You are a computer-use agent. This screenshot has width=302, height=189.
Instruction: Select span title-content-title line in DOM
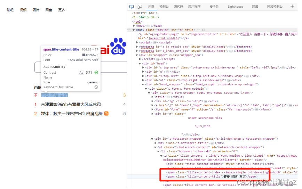click(x=212, y=176)
